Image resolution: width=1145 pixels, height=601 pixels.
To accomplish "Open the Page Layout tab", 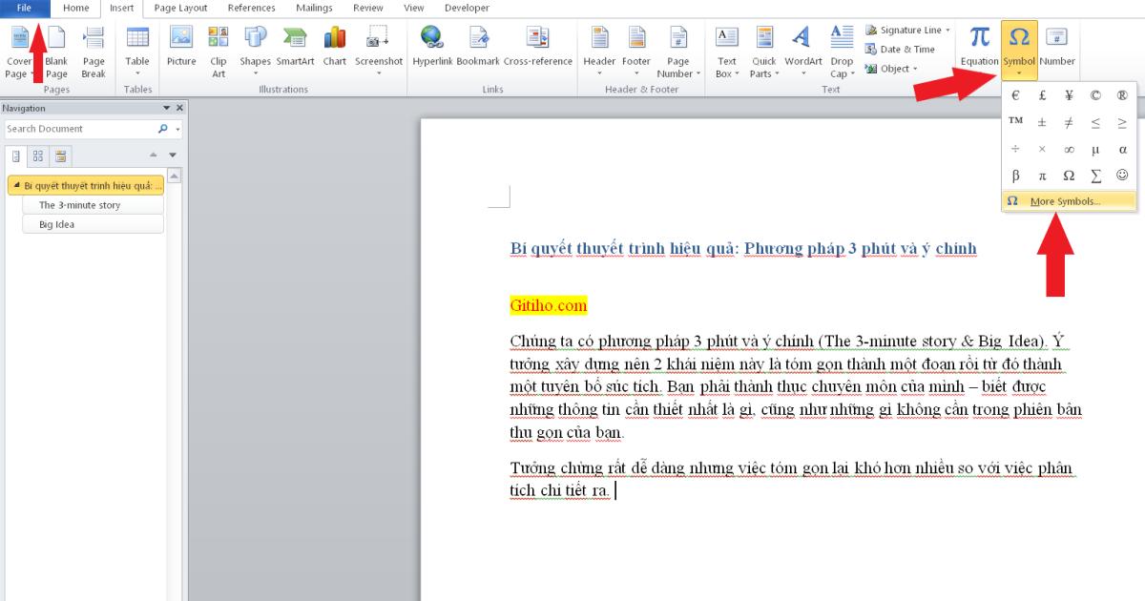I will coord(180,8).
